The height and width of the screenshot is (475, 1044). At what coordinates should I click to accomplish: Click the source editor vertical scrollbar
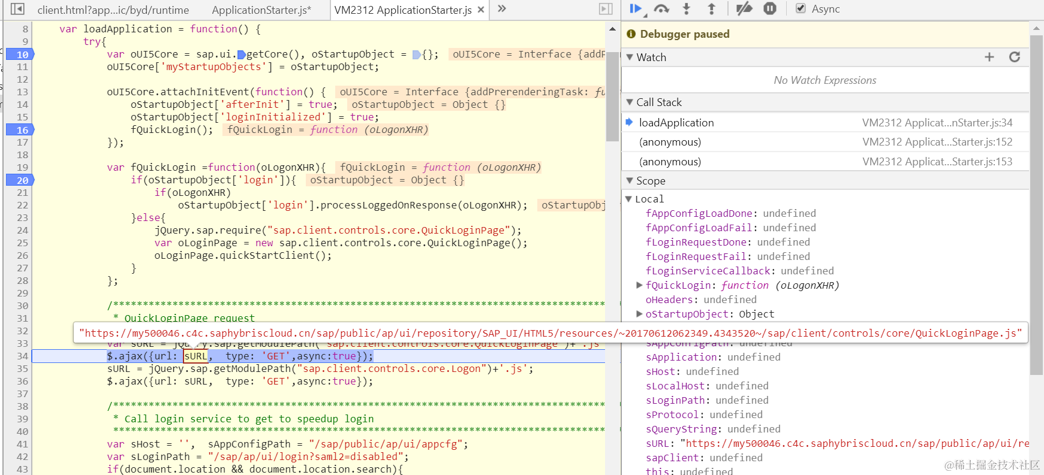coord(612,96)
